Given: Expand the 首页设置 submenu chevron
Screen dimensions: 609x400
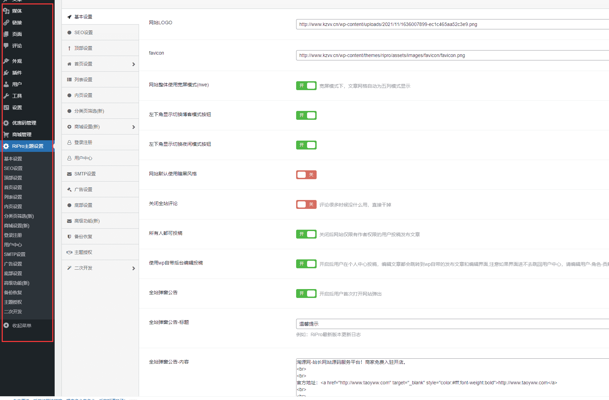Looking at the screenshot, I should 134,64.
